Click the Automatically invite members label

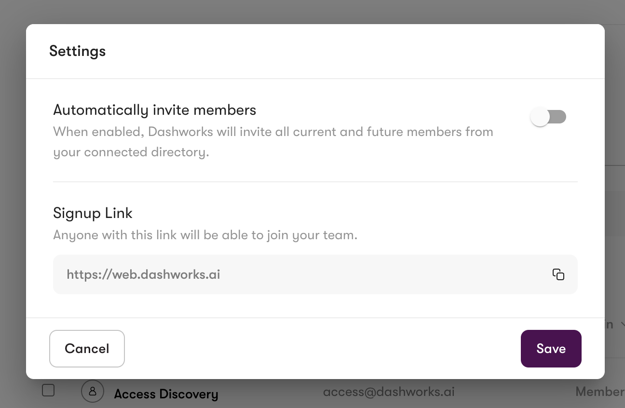[x=154, y=110]
